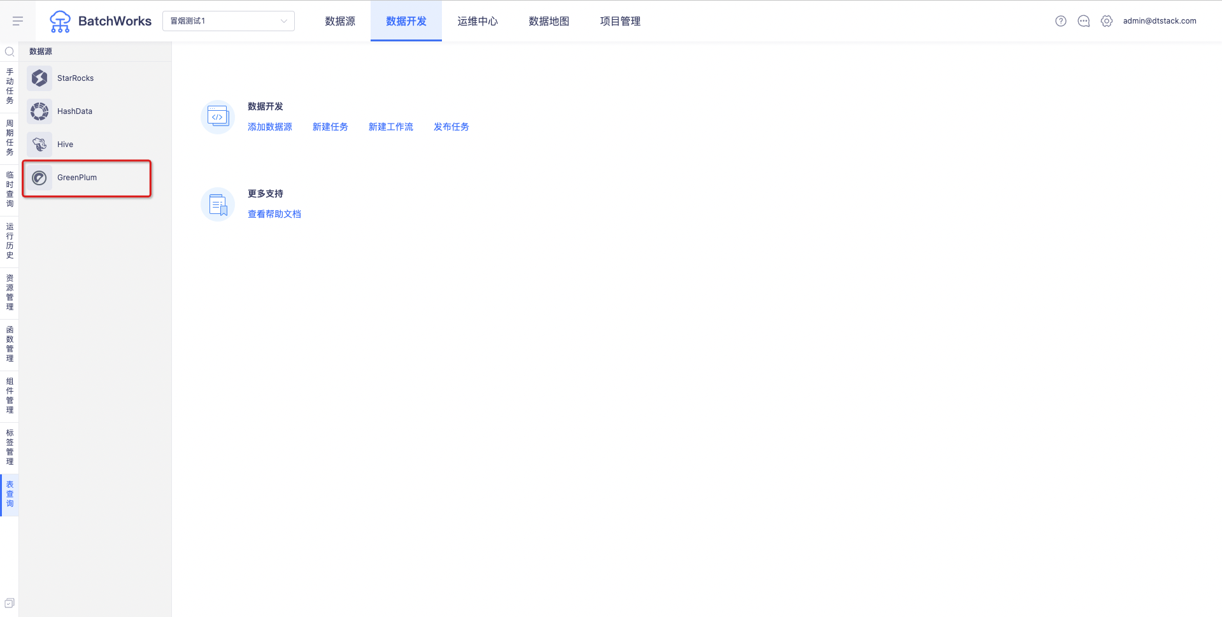The image size is (1222, 617).
Task: Open the 周期任务 sidebar tab
Action: tap(10, 138)
